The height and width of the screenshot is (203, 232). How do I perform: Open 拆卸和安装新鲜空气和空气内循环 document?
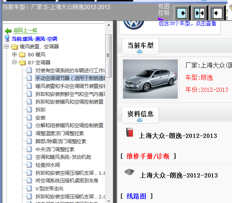70,94
